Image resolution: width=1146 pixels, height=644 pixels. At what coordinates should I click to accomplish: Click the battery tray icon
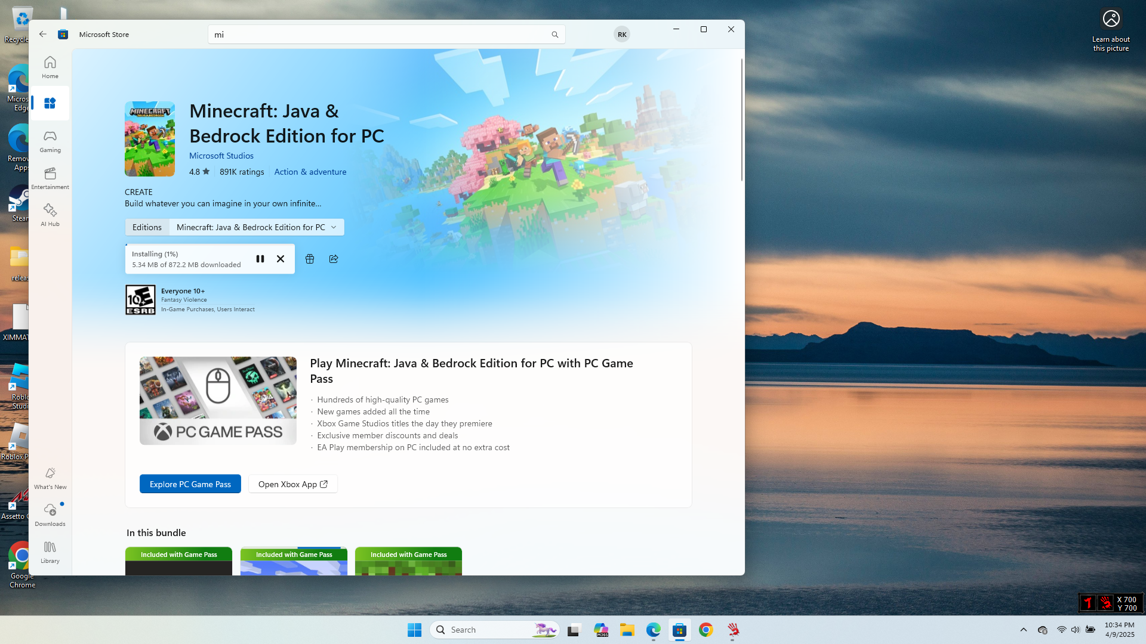coord(1090,630)
